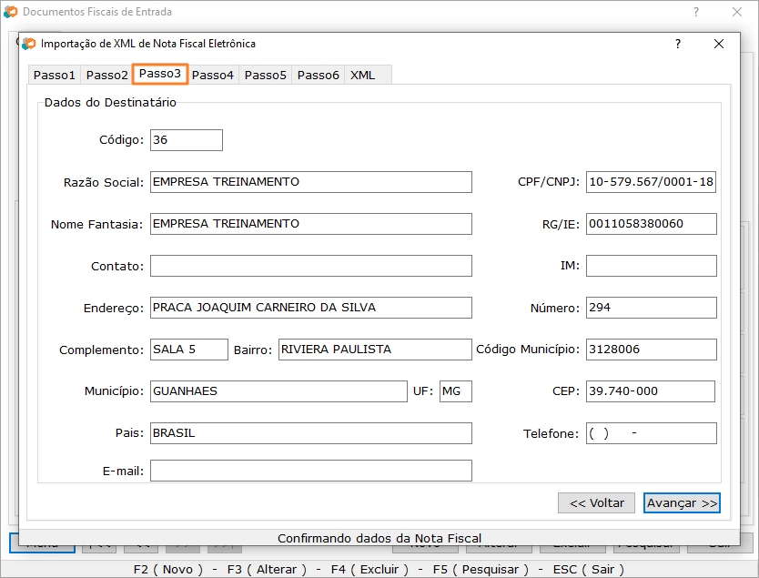
Task: Close the Importação de XML dialog
Action: pos(719,44)
